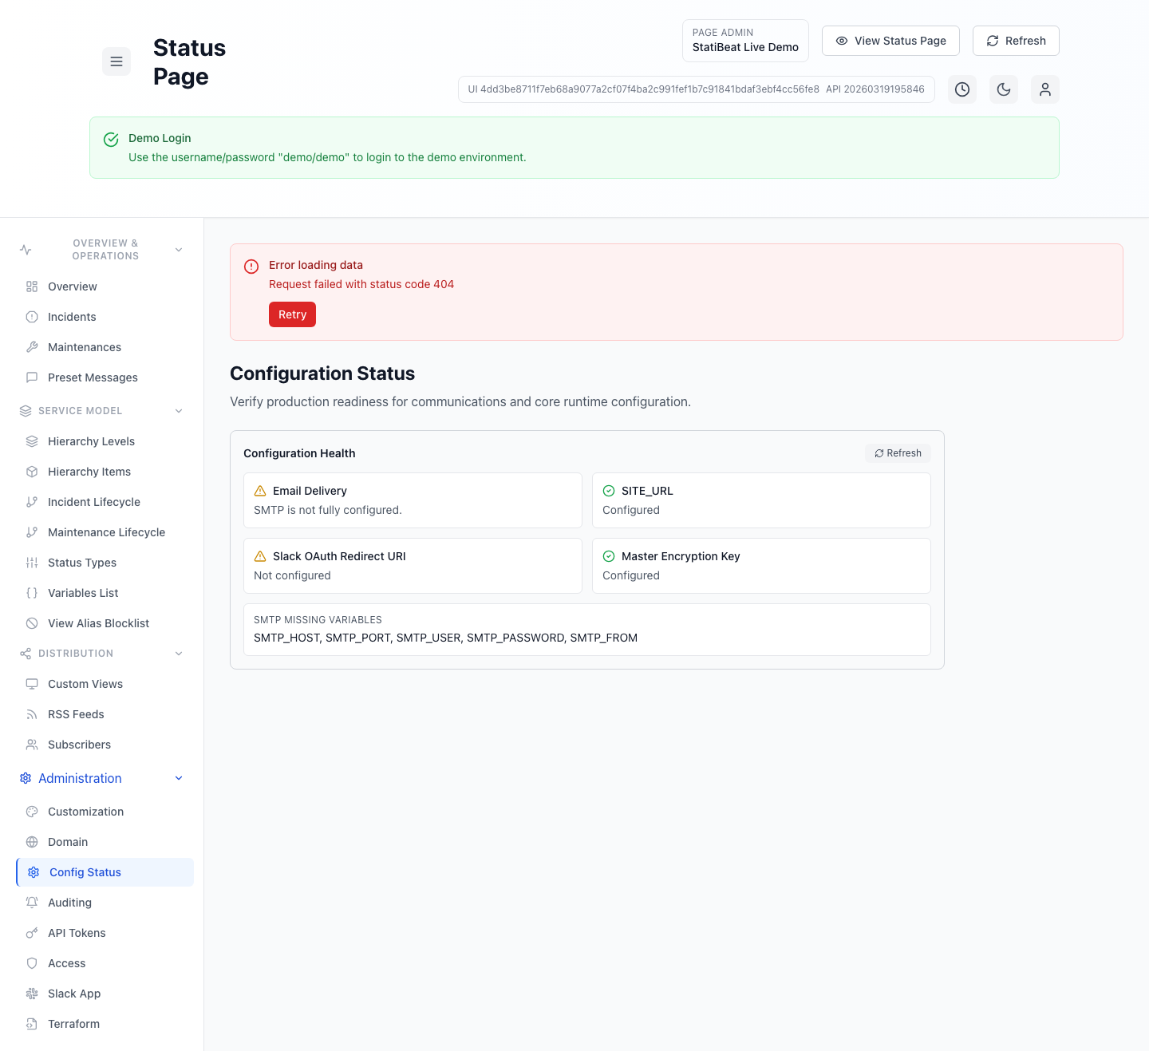Click the hamburger menu icon
The image size is (1149, 1051).
[116, 61]
